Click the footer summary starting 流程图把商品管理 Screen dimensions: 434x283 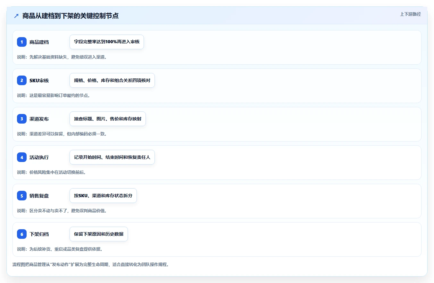[90, 265]
